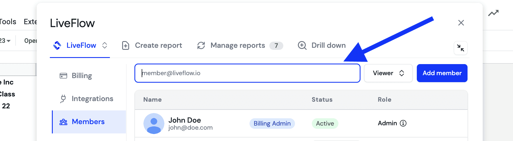Close the LiveFlow dialog

click(x=461, y=23)
